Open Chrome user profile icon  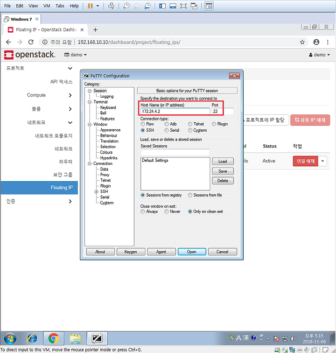tap(316, 42)
